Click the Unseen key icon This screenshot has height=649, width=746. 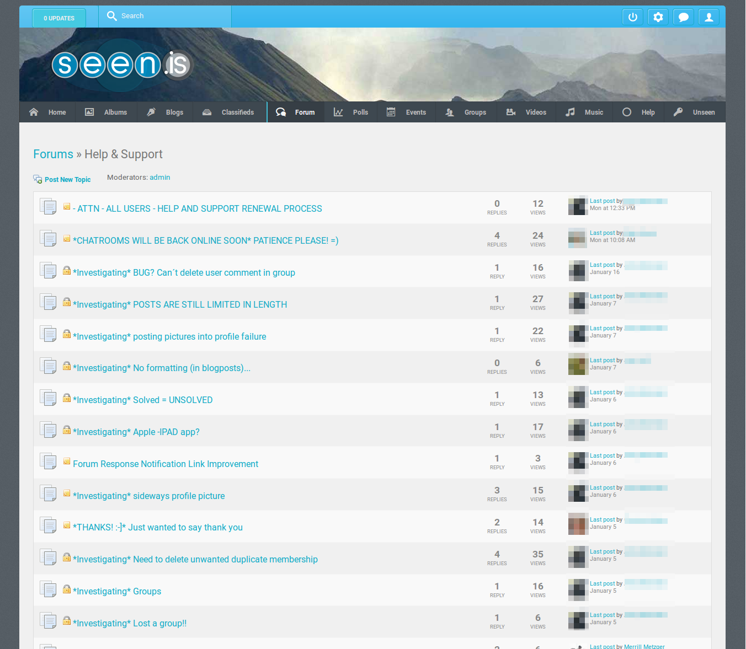pos(678,112)
